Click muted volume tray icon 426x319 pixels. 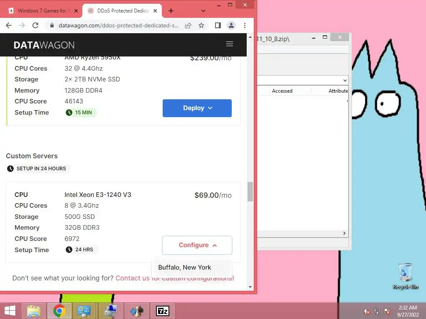click(x=367, y=311)
